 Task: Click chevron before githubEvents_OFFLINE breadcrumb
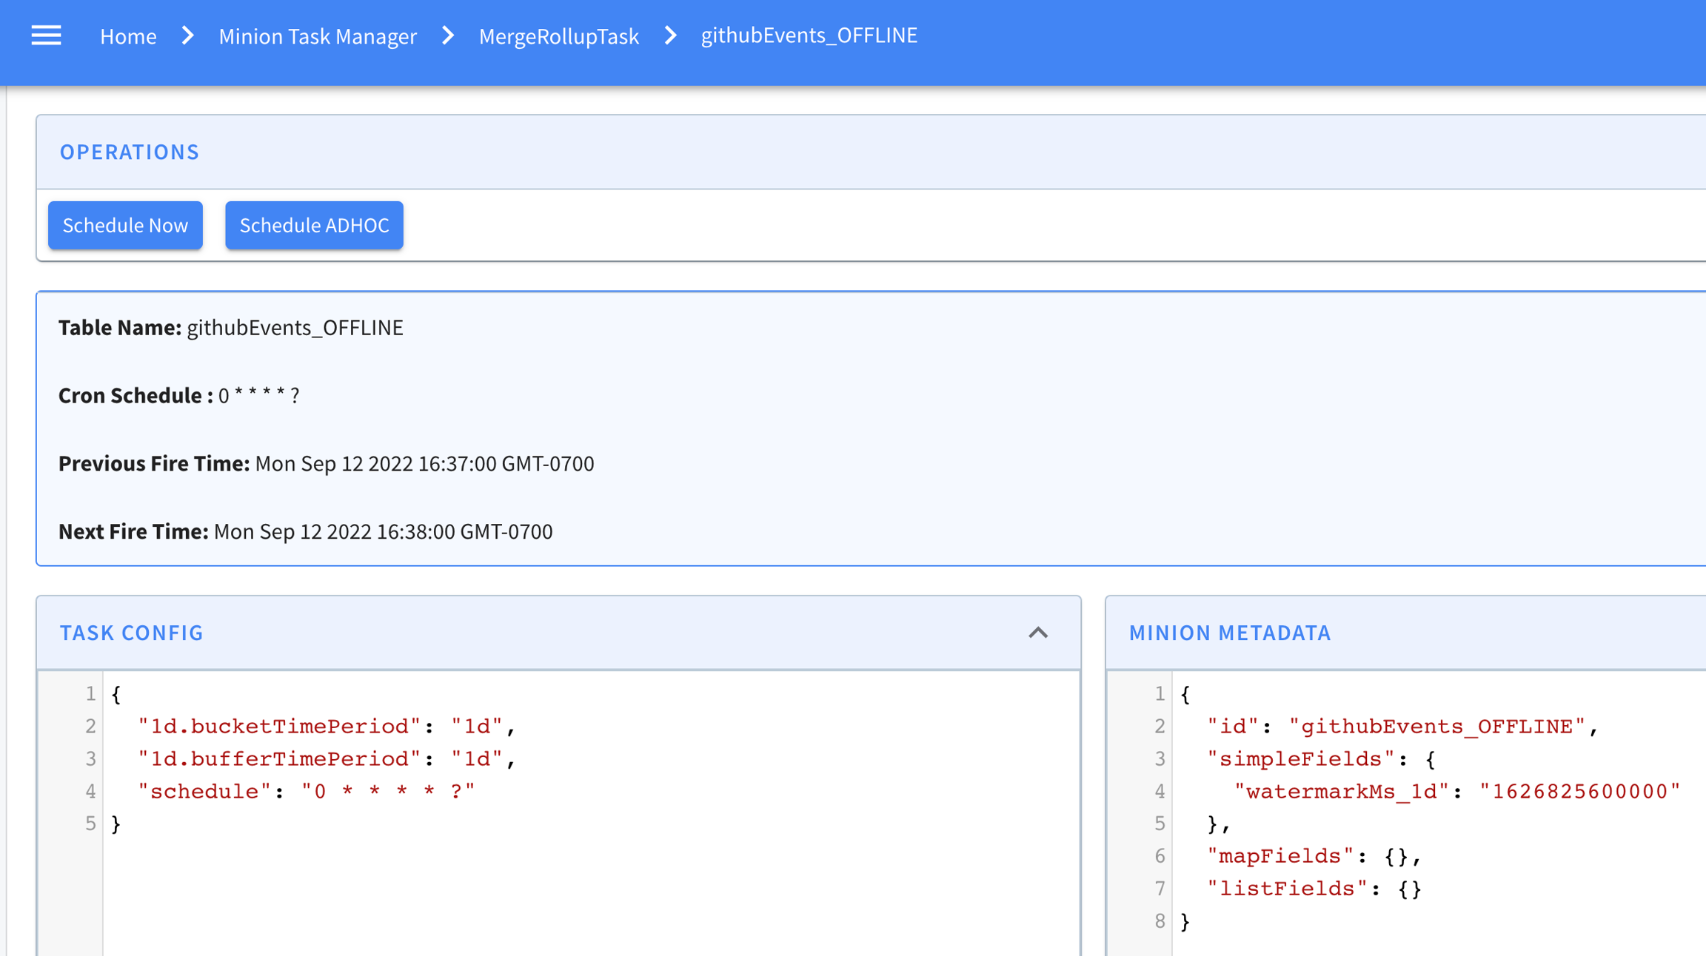[670, 36]
